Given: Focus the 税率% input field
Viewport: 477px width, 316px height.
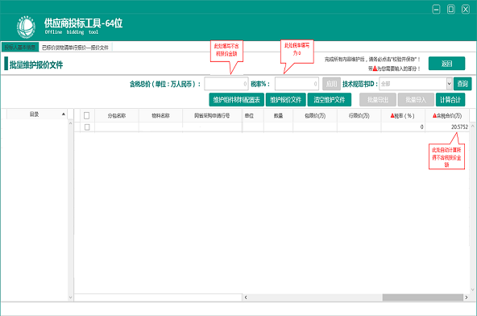Looking at the screenshot, I should coord(297,84).
